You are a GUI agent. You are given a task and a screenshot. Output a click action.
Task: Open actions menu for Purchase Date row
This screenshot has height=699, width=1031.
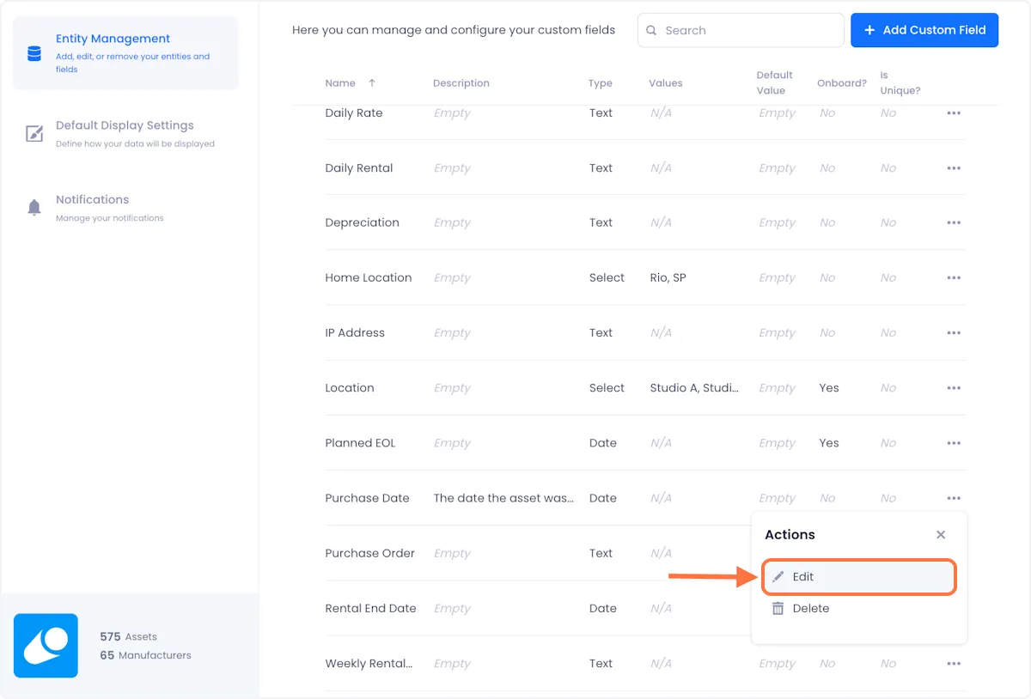[x=954, y=498]
